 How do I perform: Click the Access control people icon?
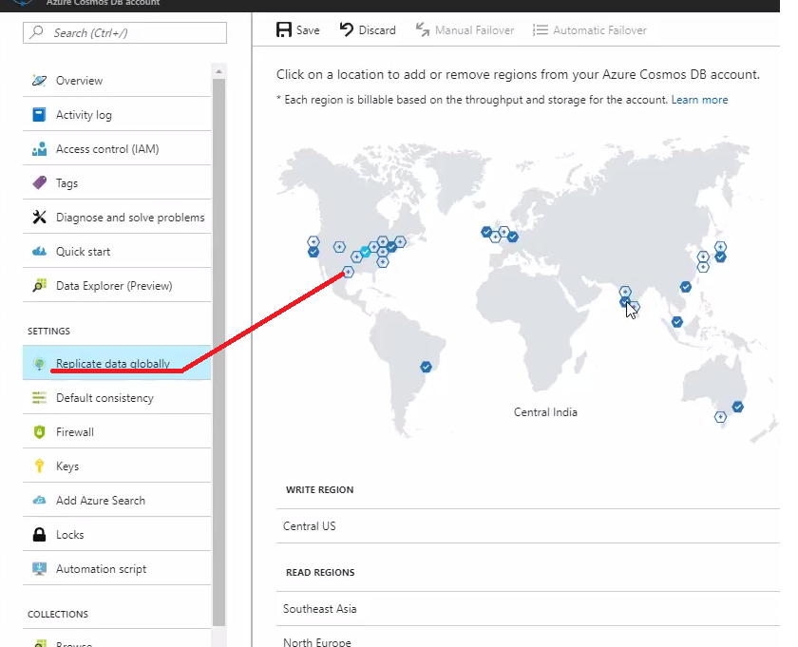pos(39,148)
